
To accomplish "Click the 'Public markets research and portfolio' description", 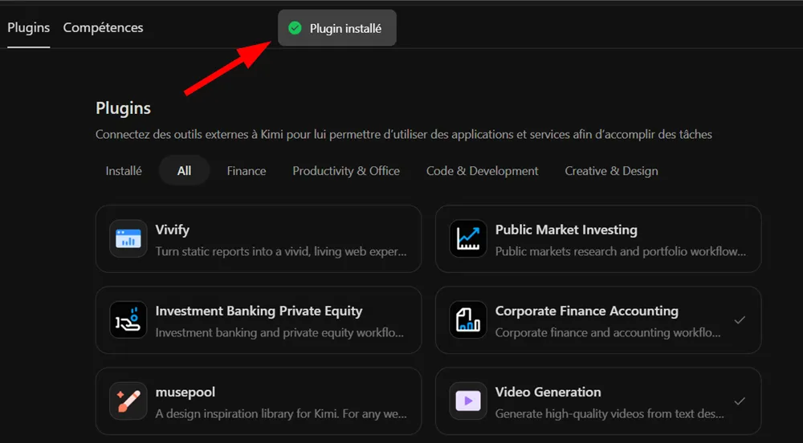I will (621, 251).
